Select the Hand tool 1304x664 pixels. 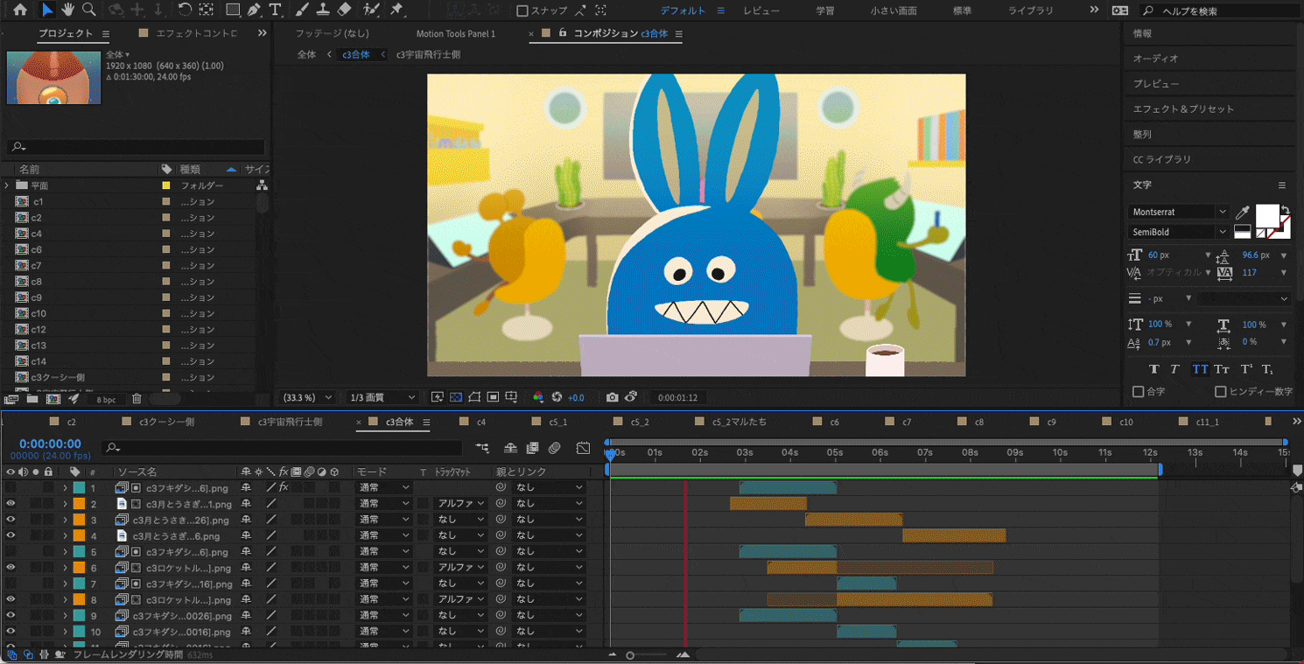67,10
